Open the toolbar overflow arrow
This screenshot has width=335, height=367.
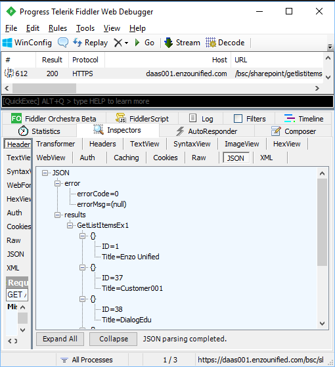[x=330, y=47]
